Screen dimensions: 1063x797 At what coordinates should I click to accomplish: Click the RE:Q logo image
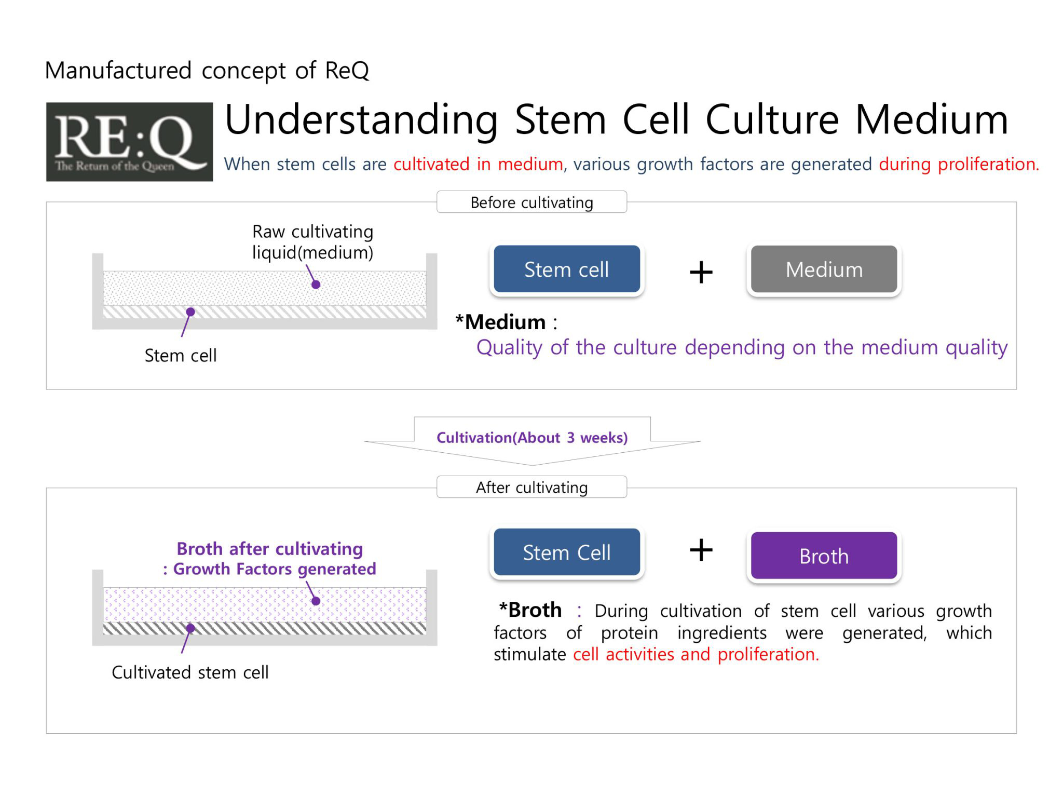[129, 142]
